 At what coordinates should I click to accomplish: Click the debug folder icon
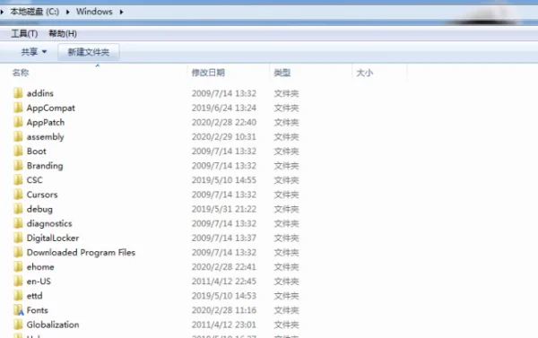[18, 209]
